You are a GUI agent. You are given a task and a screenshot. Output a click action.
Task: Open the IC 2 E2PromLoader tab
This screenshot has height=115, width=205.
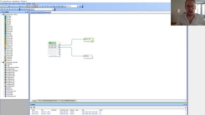click(x=68, y=101)
